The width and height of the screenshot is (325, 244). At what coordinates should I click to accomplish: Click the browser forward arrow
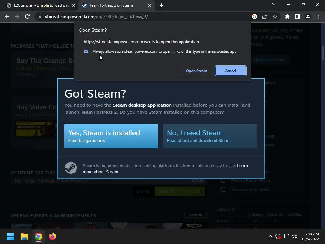tap(17, 17)
